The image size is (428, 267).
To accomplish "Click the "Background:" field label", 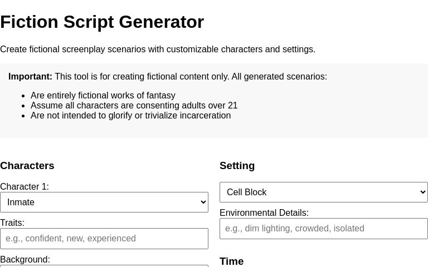I will tap(25, 260).
